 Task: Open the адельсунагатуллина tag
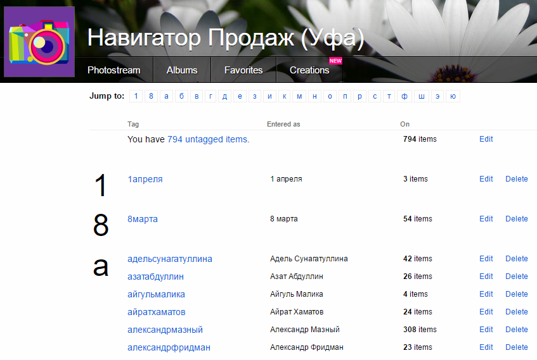[169, 259]
